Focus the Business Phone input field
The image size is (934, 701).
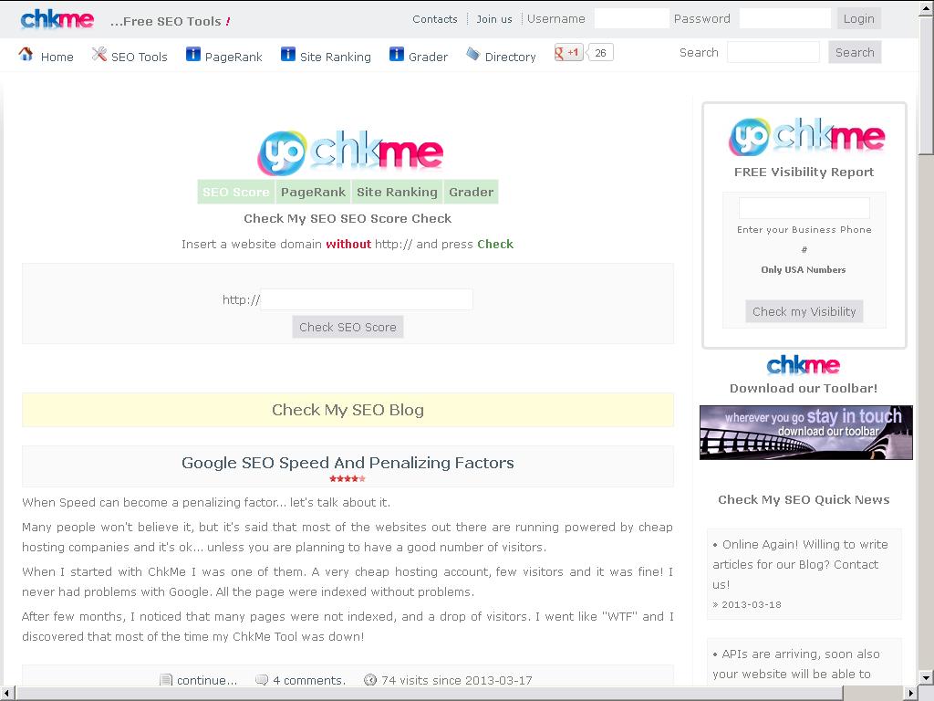[x=804, y=208]
